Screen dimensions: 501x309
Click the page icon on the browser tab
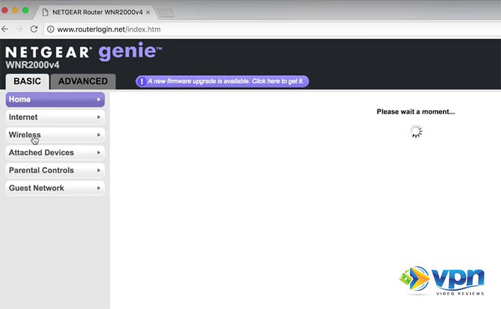tap(45, 12)
